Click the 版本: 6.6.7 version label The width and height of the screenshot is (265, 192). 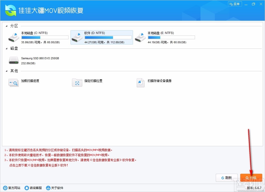point(255,188)
